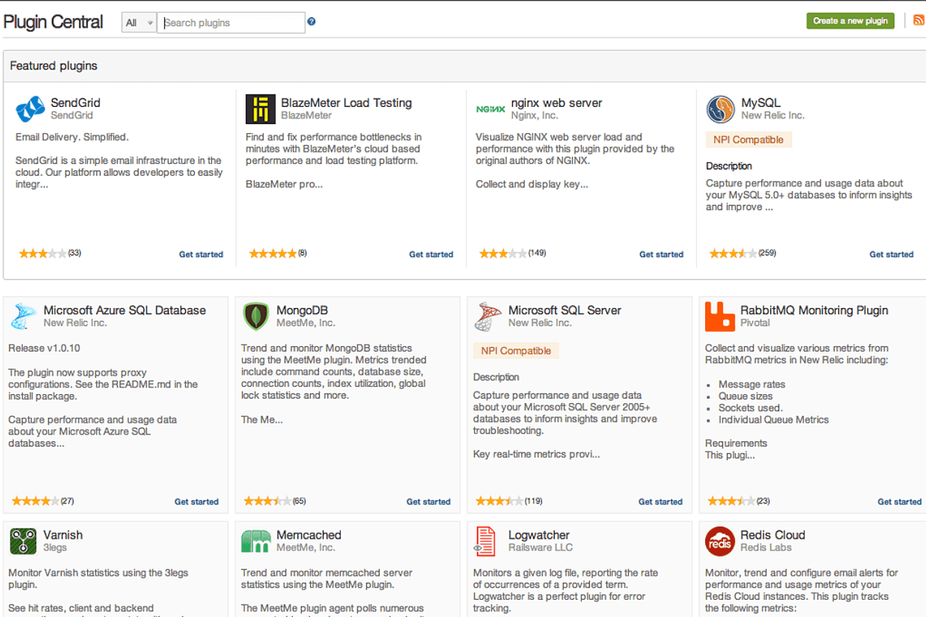Click the star rating for BlazeMeter
This screenshot has width=926, height=617.
tap(272, 254)
